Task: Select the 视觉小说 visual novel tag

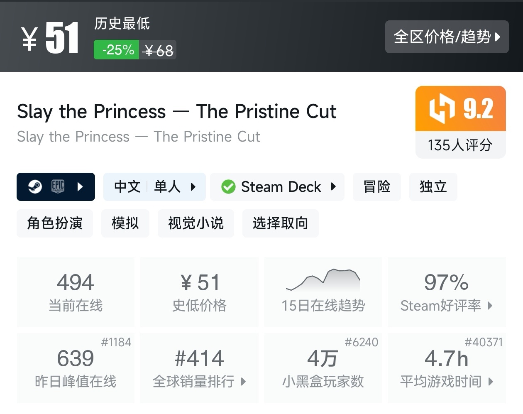Action: click(x=196, y=223)
